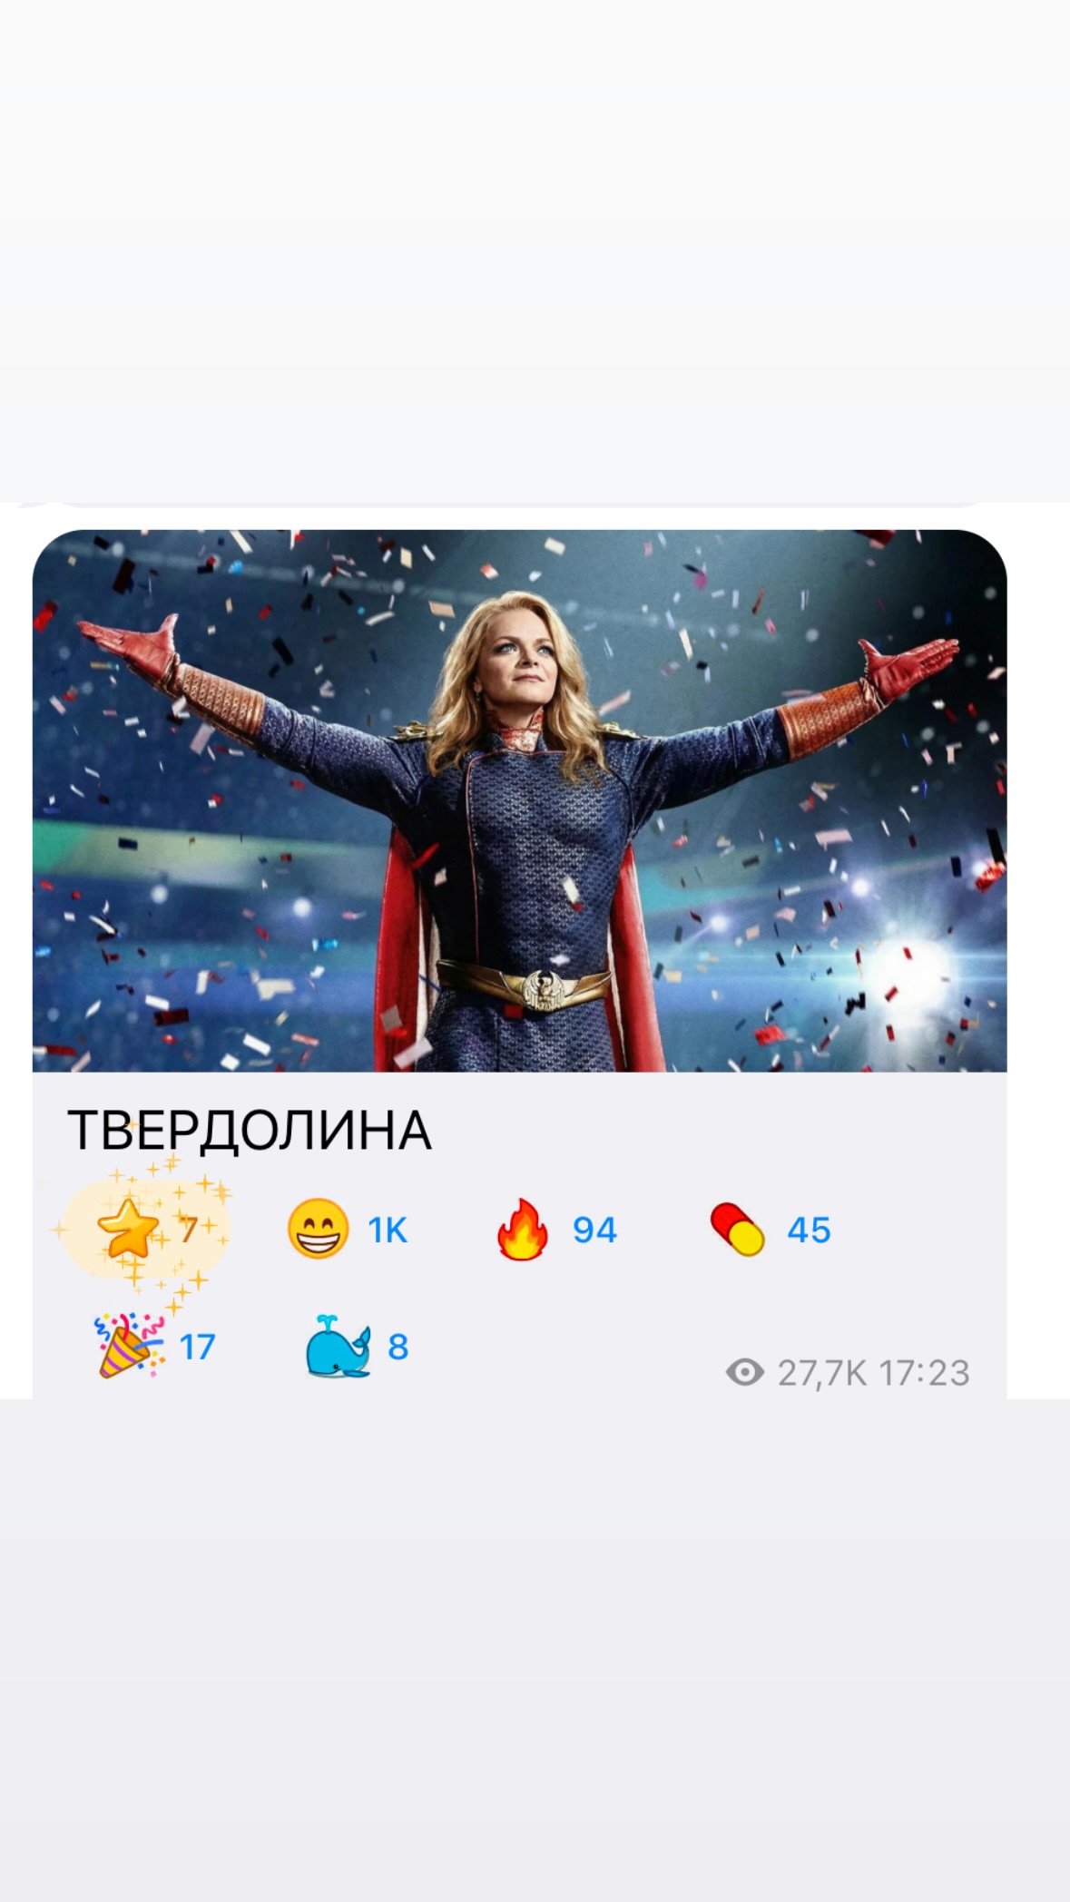
Task: React with the fire emoji
Action: pyautogui.click(x=523, y=1229)
